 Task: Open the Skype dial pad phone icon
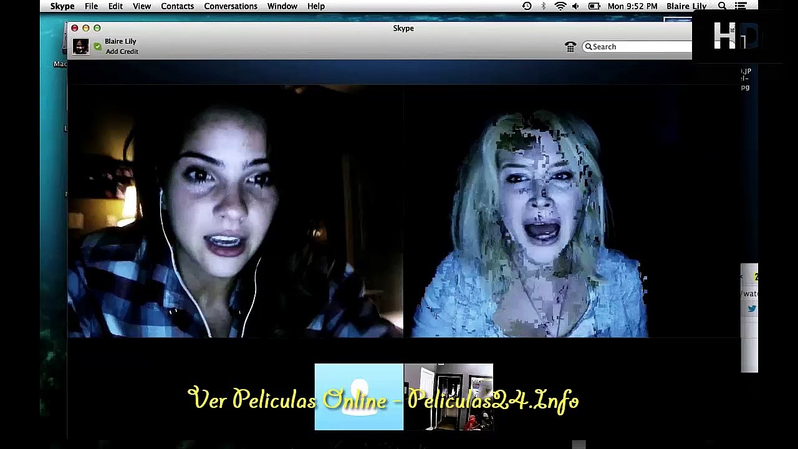[x=570, y=47]
